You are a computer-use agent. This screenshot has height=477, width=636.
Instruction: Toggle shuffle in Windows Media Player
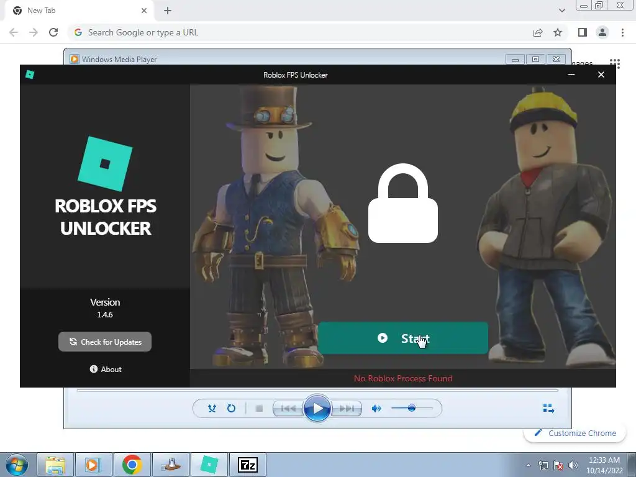pos(212,409)
